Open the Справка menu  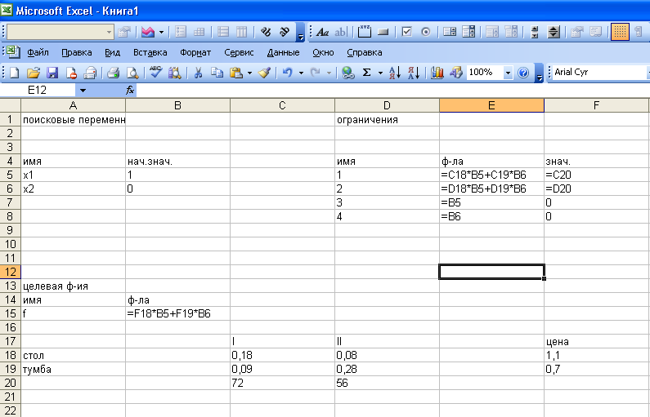click(x=365, y=52)
